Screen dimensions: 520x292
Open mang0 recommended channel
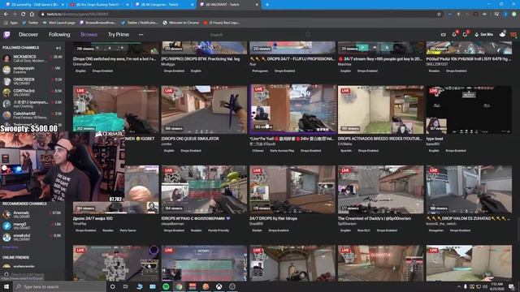(x=32, y=225)
